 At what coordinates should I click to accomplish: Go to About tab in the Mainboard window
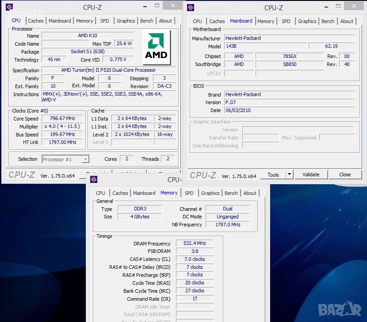pos(347,21)
